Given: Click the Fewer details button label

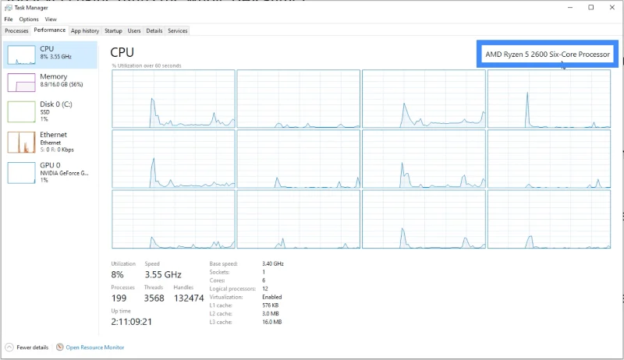Looking at the screenshot, I should pos(33,348).
